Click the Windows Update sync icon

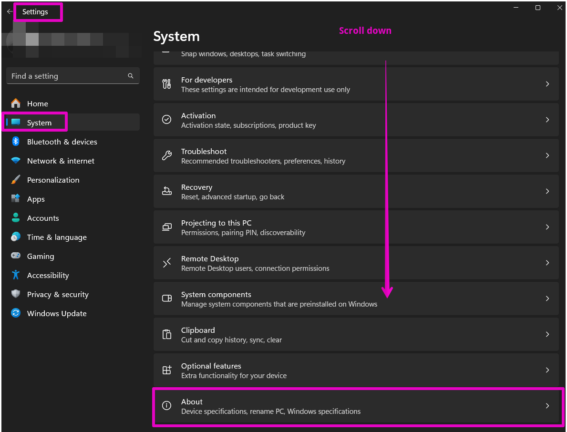click(16, 313)
